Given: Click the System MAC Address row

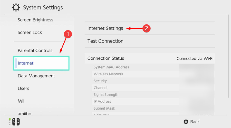Looking at the screenshot, I should click(111, 67).
